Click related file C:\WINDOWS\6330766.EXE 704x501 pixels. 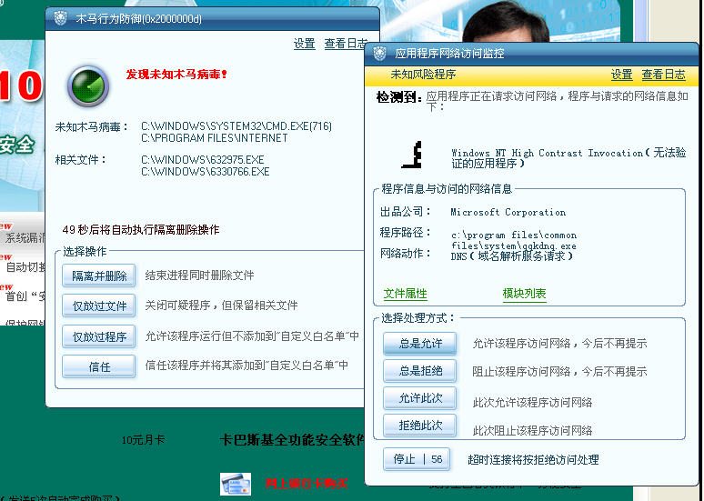(206, 172)
